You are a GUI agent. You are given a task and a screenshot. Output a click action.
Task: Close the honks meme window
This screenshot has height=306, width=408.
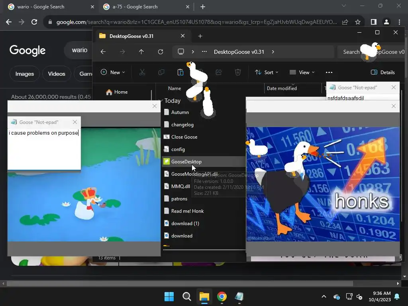click(393, 106)
